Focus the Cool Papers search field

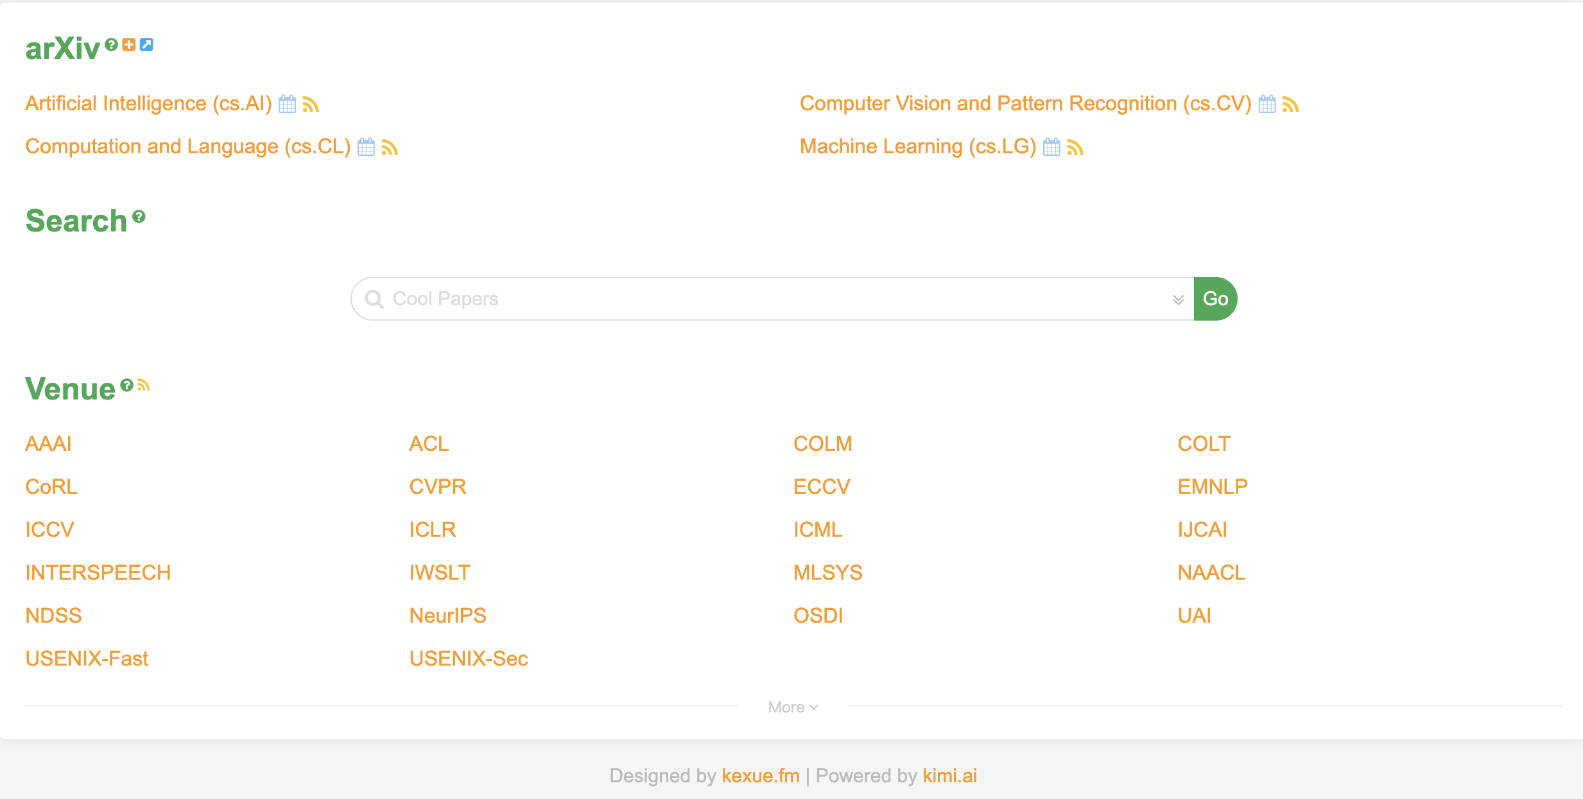(770, 299)
